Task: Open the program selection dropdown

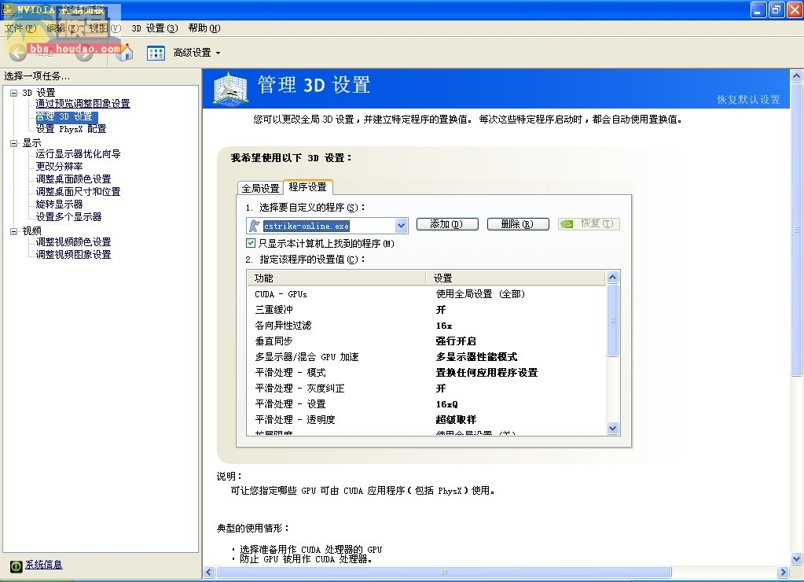Action: 401,225
